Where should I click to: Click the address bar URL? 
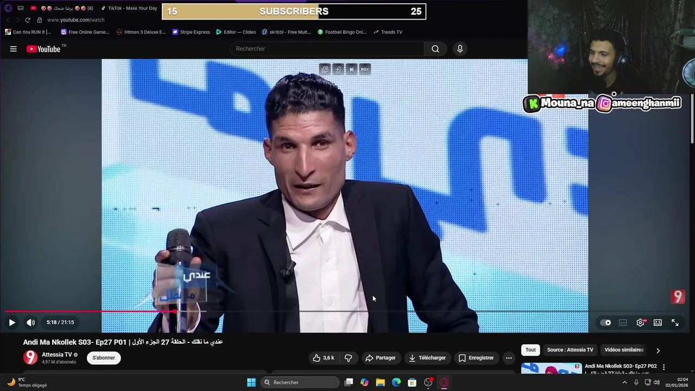tap(75, 20)
